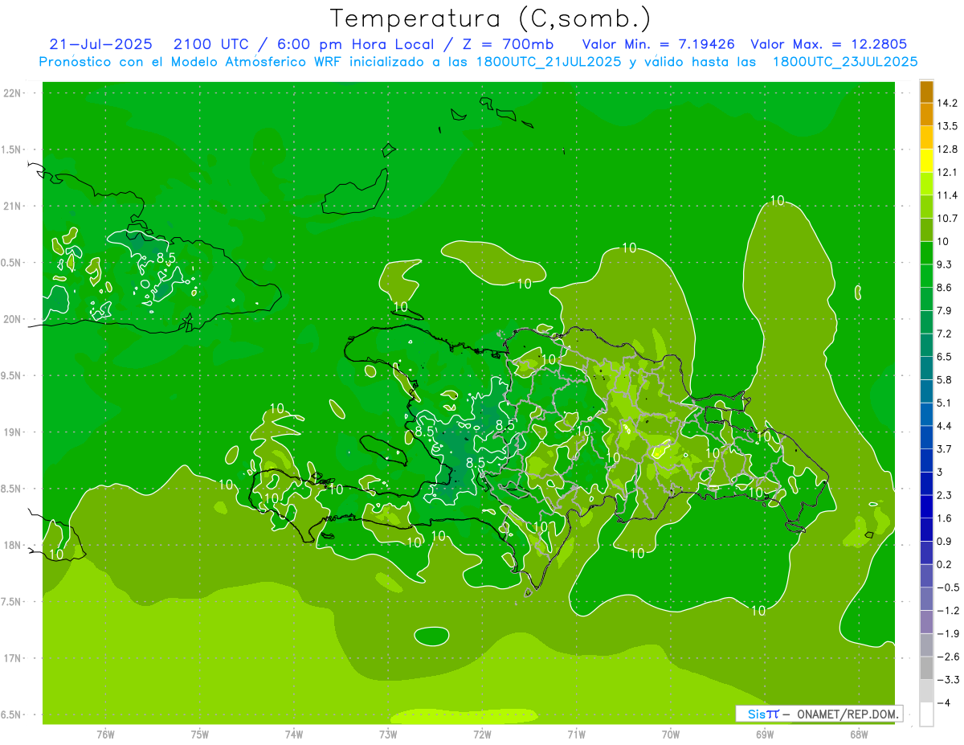Click the '76W' longitude axis label
The image size is (964, 745).
pos(105,734)
